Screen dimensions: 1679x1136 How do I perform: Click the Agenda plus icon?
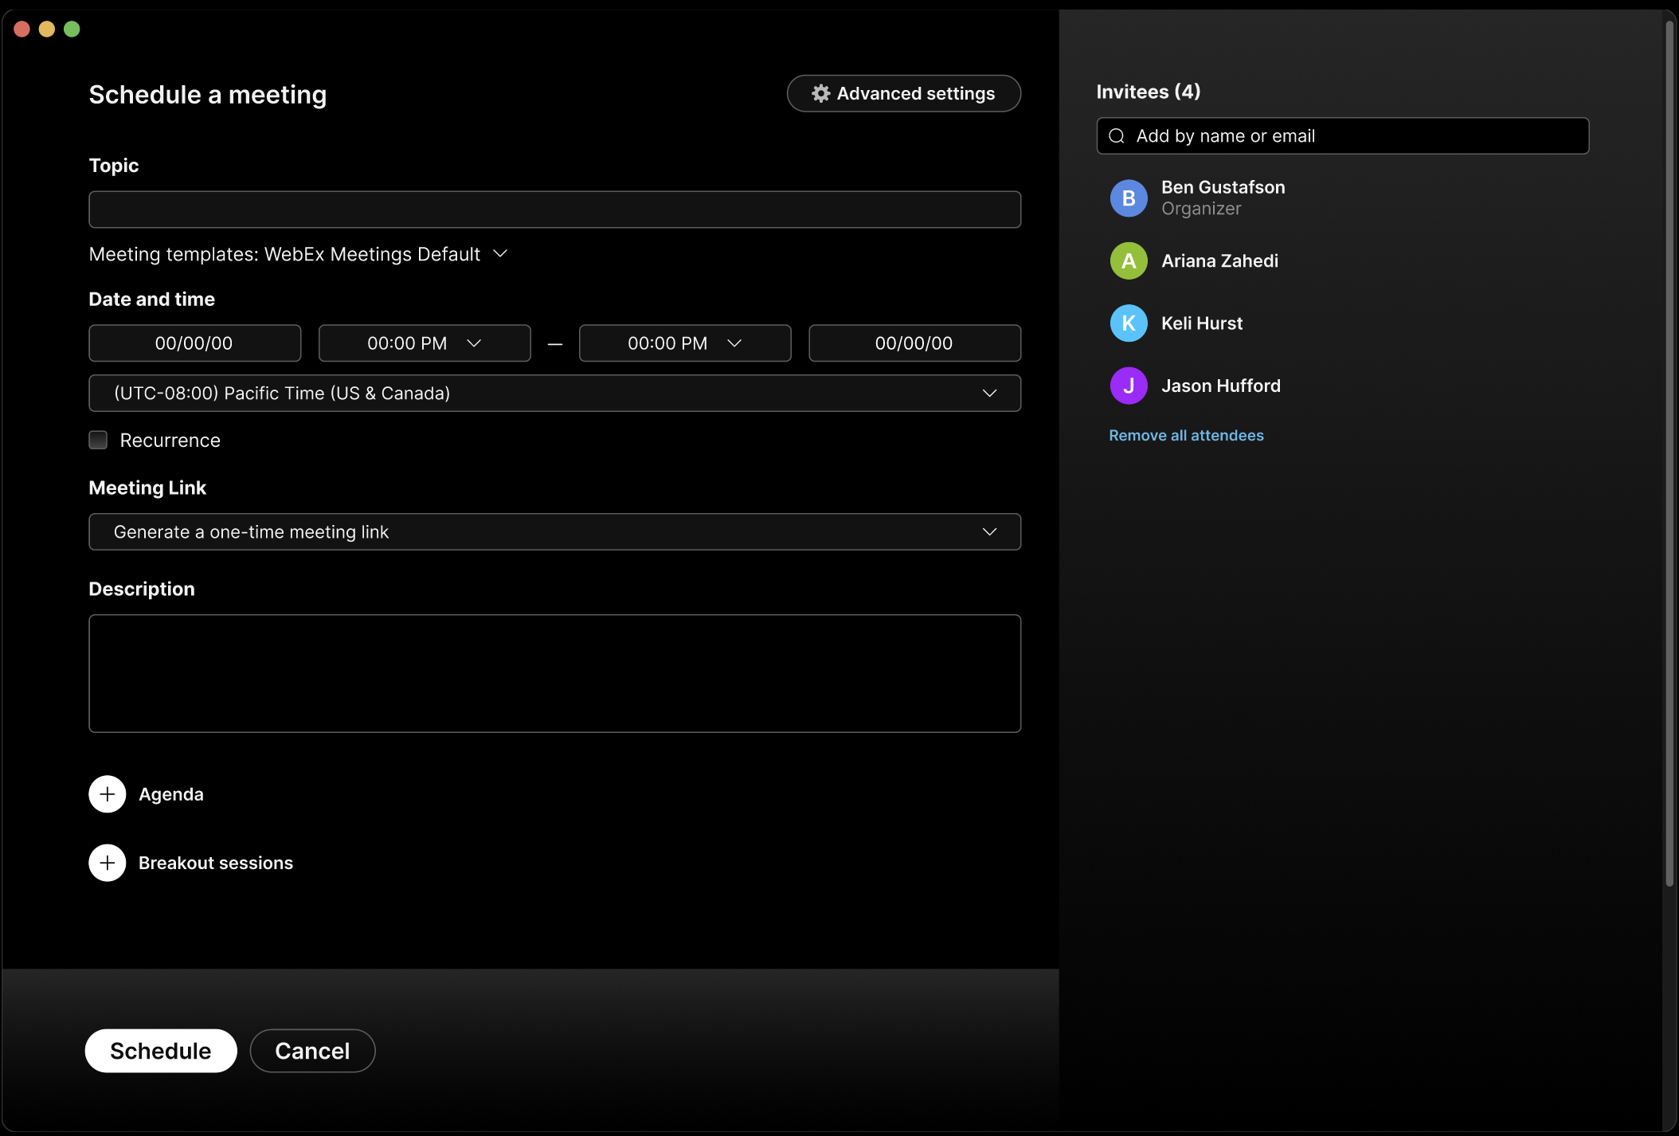coord(108,794)
